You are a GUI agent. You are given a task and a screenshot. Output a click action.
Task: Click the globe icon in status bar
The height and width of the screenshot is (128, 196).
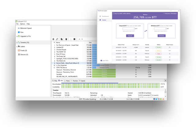tap(159, 99)
